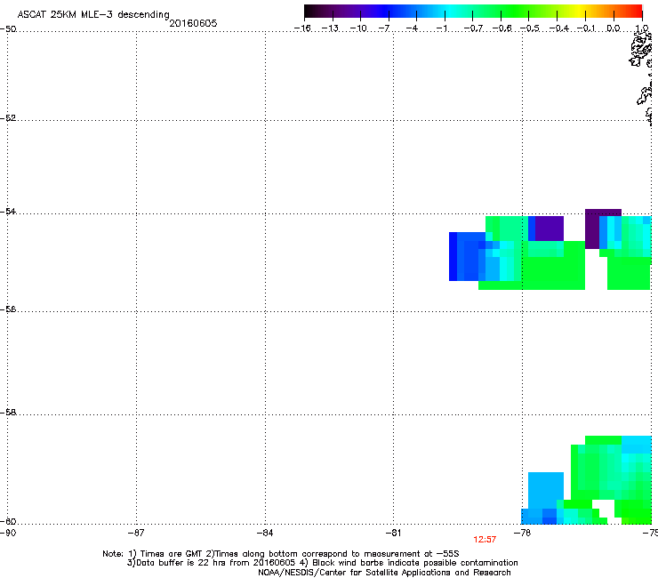Select the '-4' color scale label
The image size is (658, 578).
(412, 28)
